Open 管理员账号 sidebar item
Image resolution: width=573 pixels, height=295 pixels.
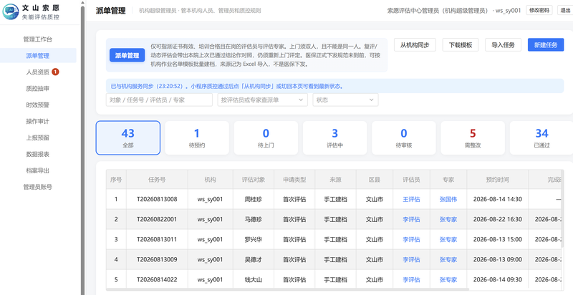[38, 187]
